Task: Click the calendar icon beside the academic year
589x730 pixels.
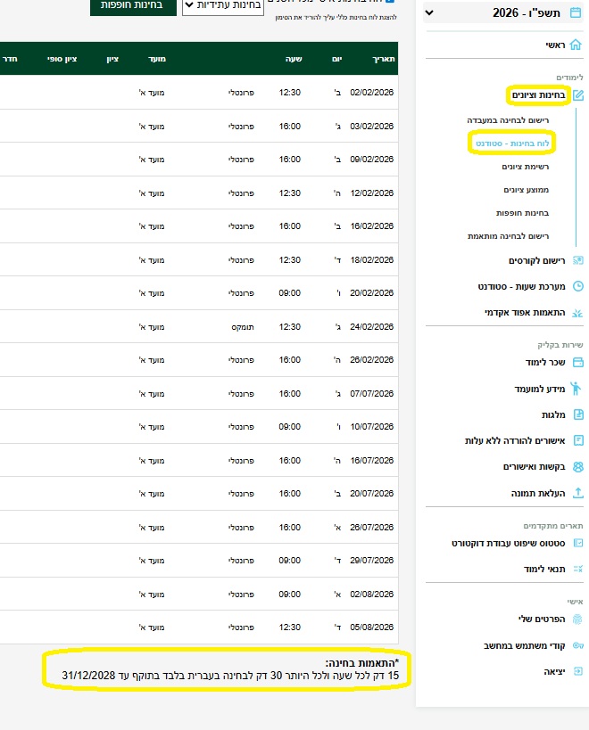Action: 577,12
